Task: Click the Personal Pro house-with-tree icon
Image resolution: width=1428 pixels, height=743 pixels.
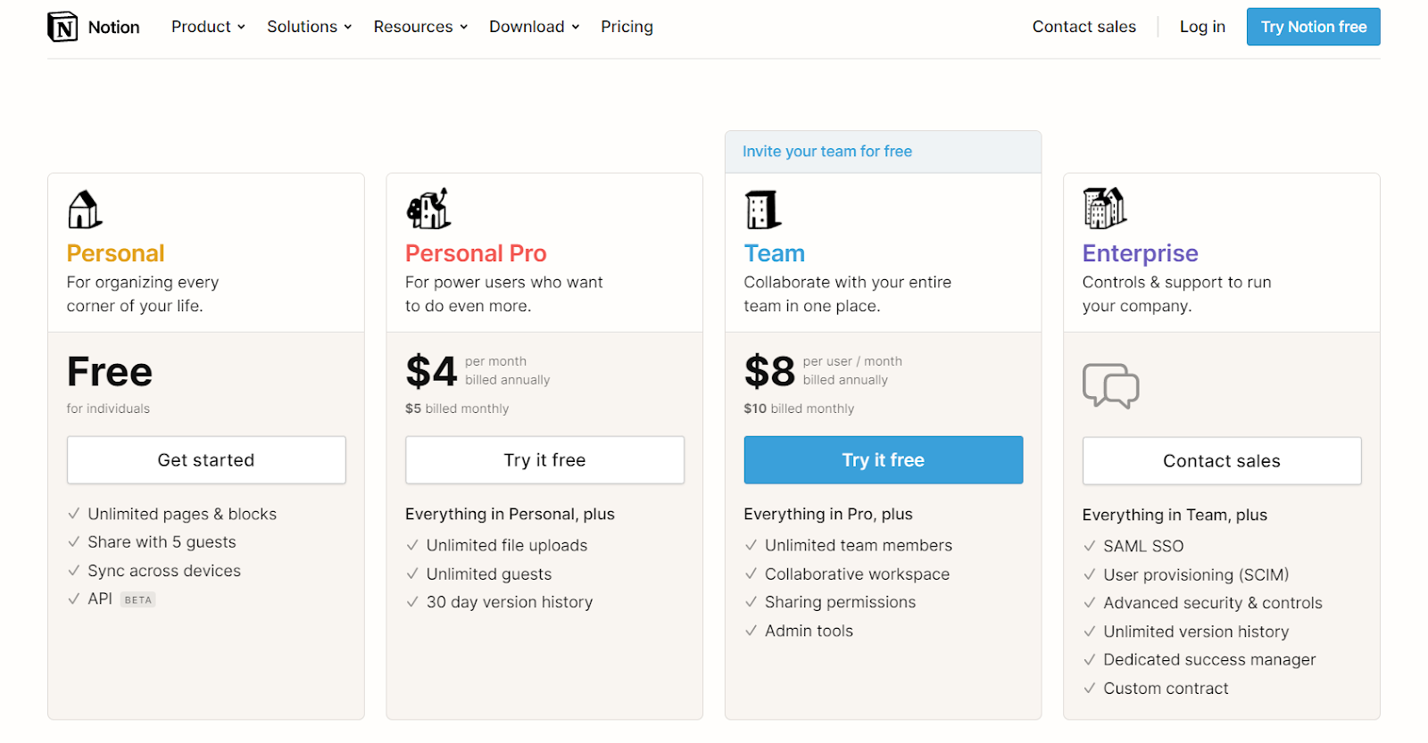Action: click(x=428, y=210)
